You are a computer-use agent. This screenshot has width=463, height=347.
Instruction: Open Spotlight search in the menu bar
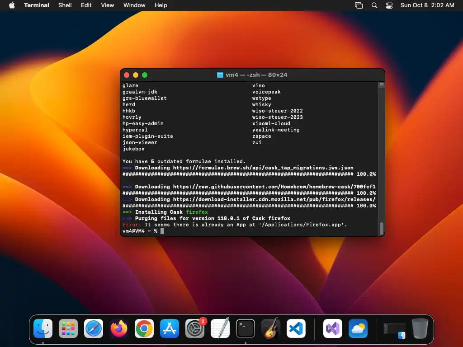point(374,5)
